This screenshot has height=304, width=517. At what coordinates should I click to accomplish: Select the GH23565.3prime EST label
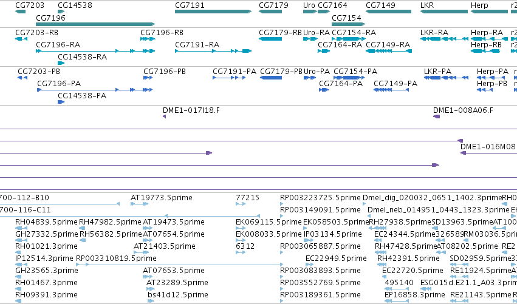(47, 271)
